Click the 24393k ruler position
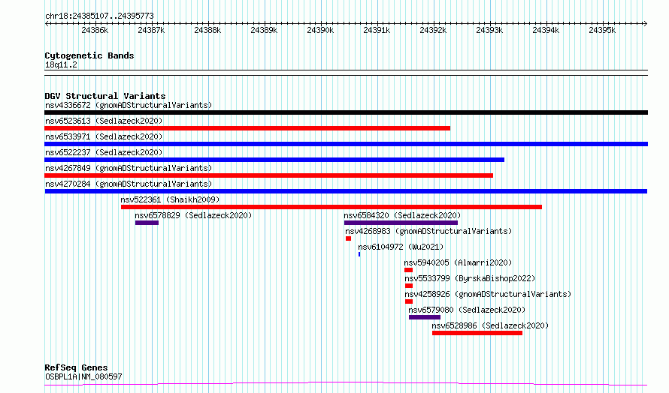This screenshot has width=669, height=393. pyautogui.click(x=489, y=30)
